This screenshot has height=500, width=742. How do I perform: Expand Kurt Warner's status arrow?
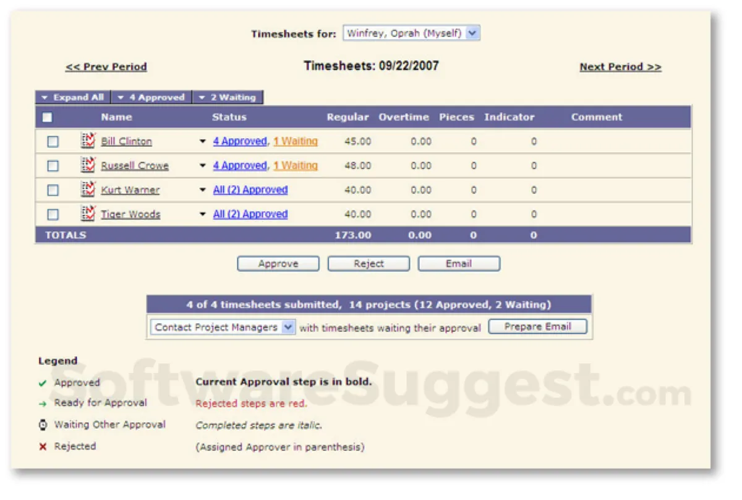(202, 190)
